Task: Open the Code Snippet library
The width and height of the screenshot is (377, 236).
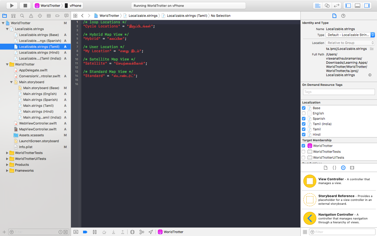Action: (x=334, y=168)
